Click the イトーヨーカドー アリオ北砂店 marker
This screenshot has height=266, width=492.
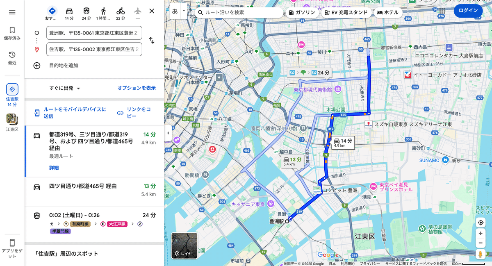[x=408, y=75]
